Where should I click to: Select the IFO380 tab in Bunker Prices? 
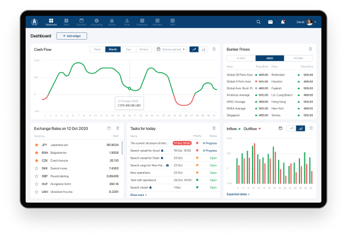pos(299,58)
